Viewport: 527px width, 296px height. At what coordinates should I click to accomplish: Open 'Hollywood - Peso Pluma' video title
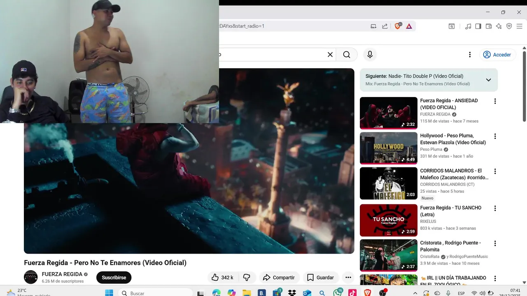click(453, 139)
